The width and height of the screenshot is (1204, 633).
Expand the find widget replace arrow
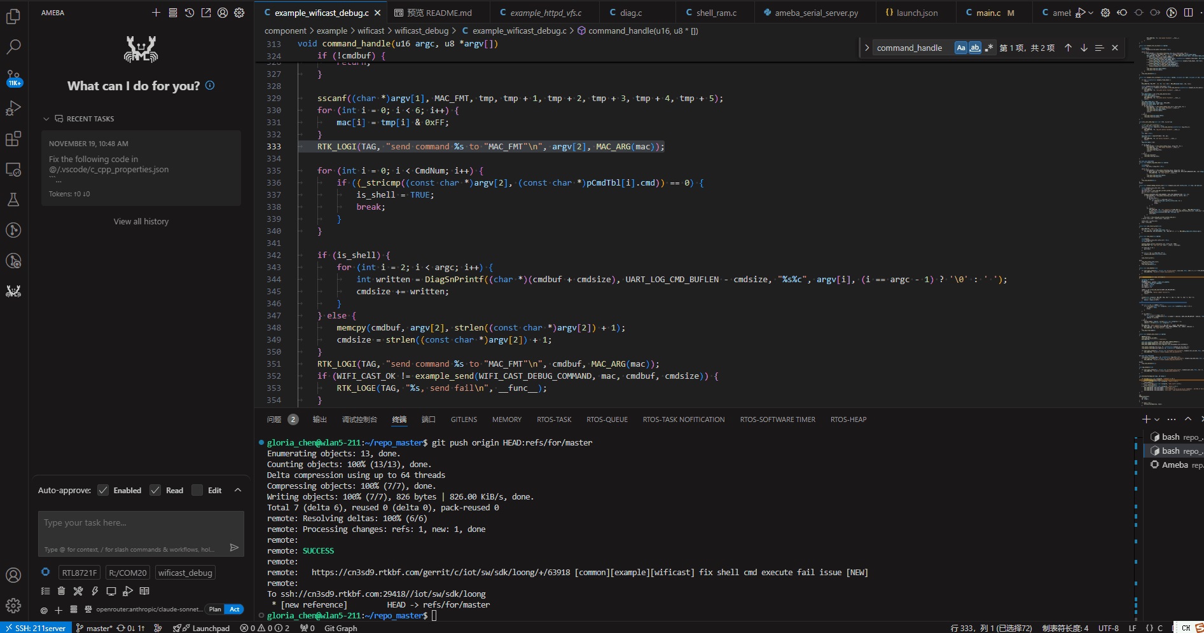coord(867,47)
